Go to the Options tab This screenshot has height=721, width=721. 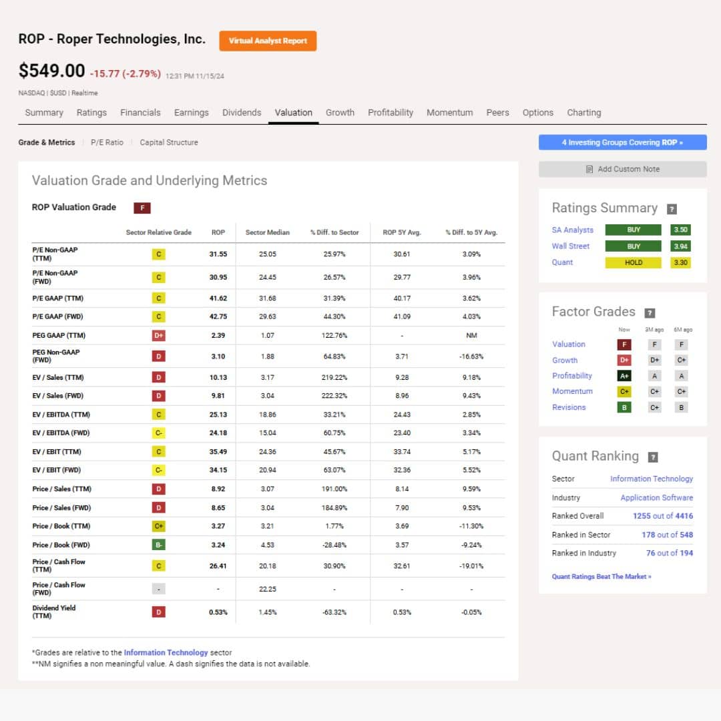pos(537,113)
